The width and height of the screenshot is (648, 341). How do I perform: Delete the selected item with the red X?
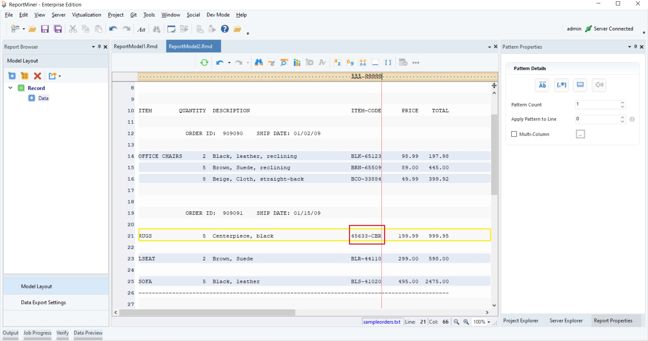coord(37,76)
